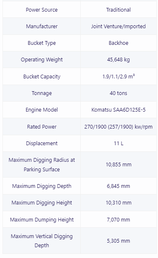The height and width of the screenshot is (258, 158).
Task: Click the Manufacturer row label
Action: (x=42, y=26)
